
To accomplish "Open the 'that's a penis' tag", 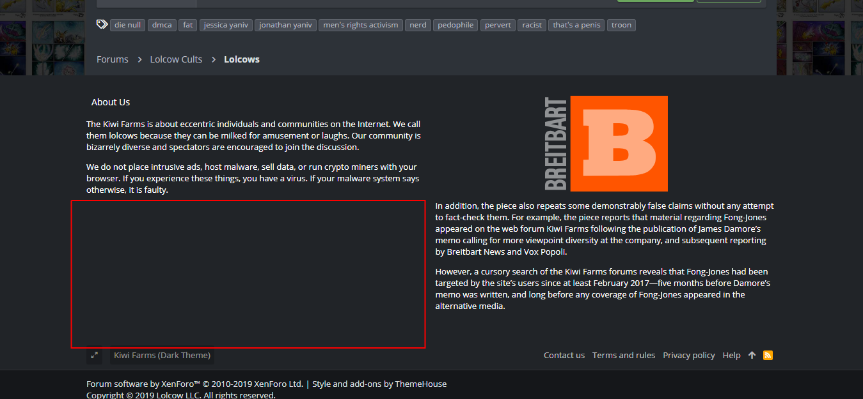I will [x=576, y=25].
